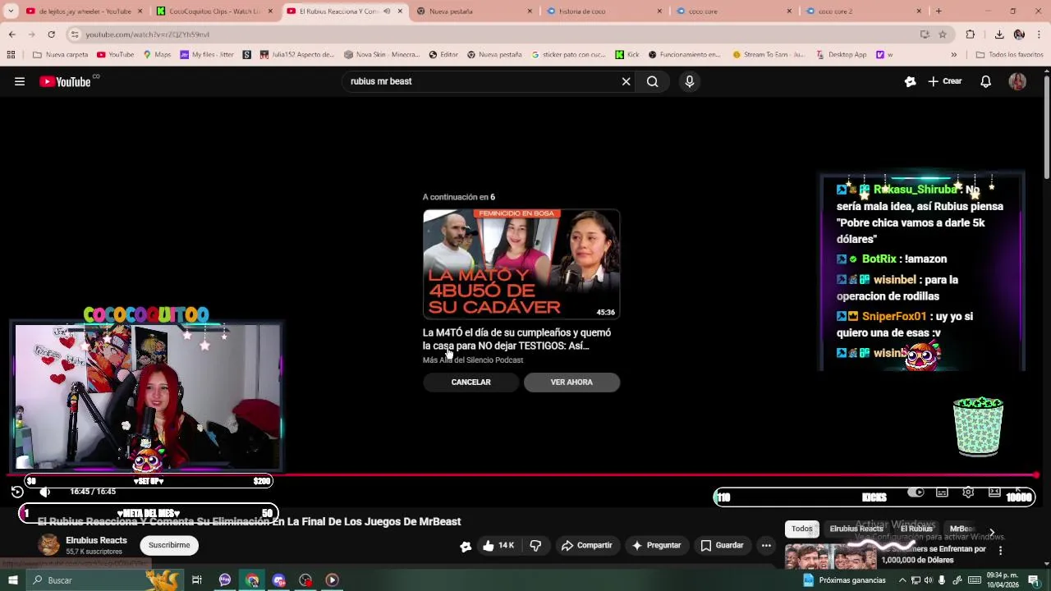Open player settings gear

click(x=968, y=492)
